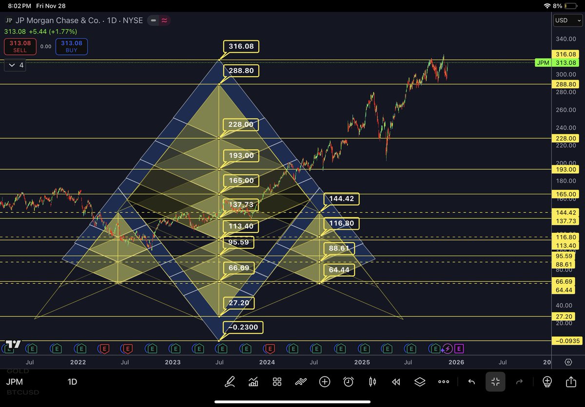Tap the red E earnings marker nearest 2024
This screenshot has width=585, height=407.
270,348
